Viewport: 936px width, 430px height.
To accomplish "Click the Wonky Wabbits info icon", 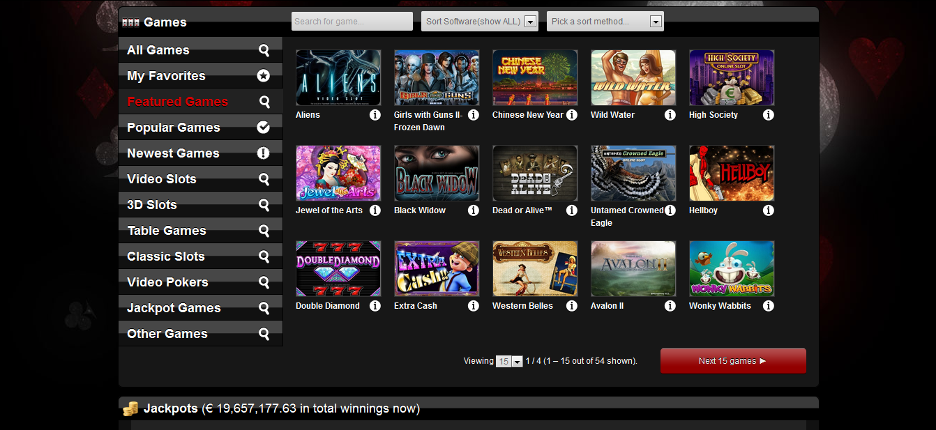I will click(769, 306).
